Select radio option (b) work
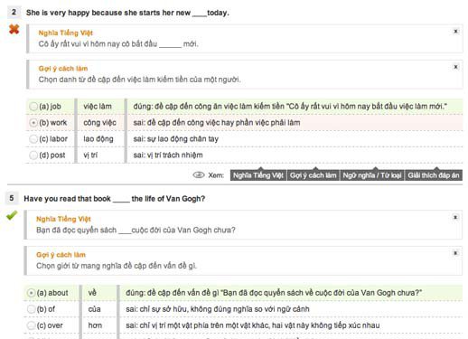This screenshot has height=339, width=468. tap(33, 123)
